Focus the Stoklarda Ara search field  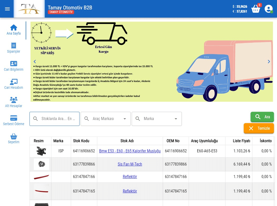click(x=54, y=119)
